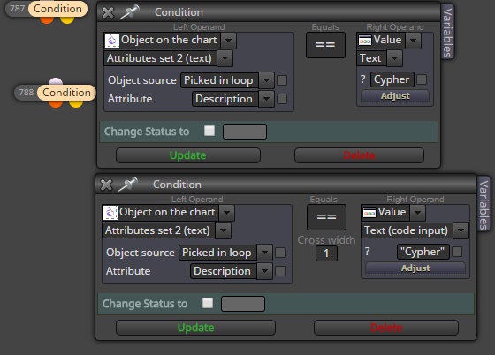Tick the Attribute checkbox in the lower panel
The image size is (495, 355).
coord(280,271)
